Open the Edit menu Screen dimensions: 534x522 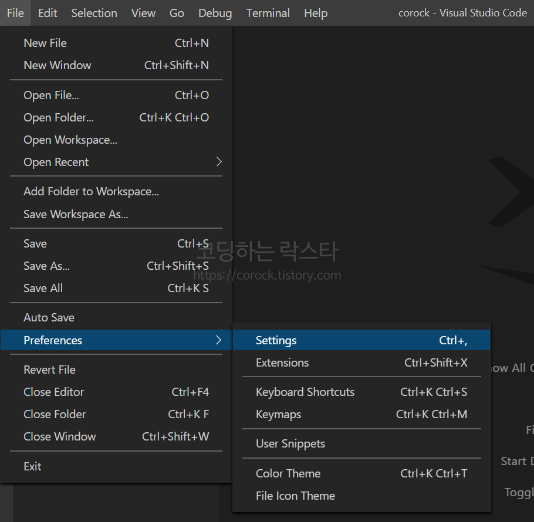[48, 13]
